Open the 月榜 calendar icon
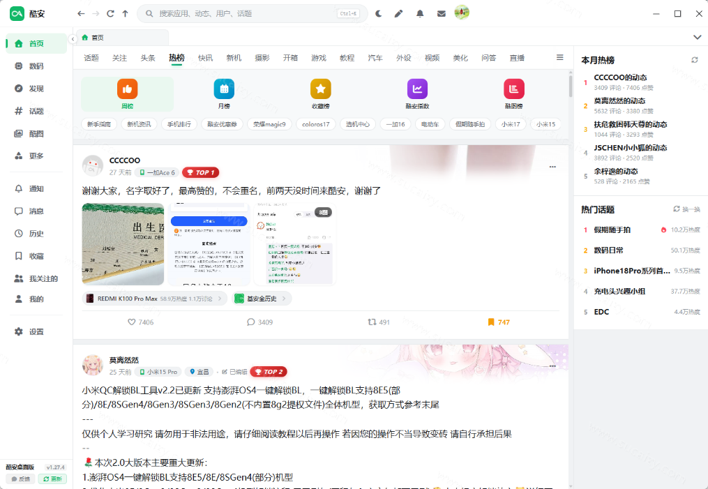The height and width of the screenshot is (489, 708). pyautogui.click(x=224, y=89)
